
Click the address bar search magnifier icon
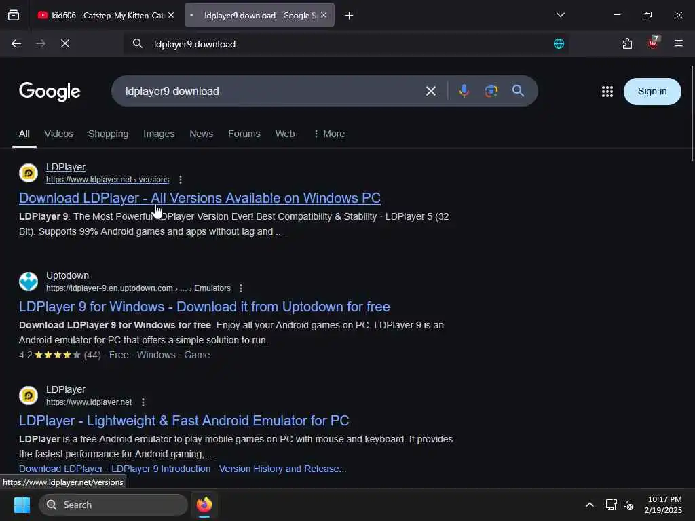pyautogui.click(x=138, y=43)
